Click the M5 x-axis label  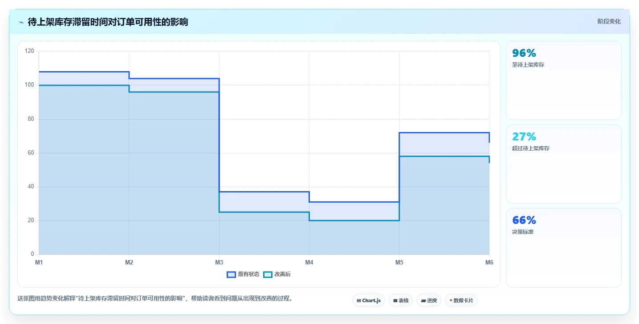(399, 263)
